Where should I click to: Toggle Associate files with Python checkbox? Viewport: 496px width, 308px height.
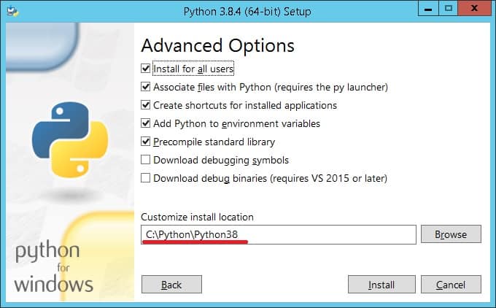click(145, 87)
